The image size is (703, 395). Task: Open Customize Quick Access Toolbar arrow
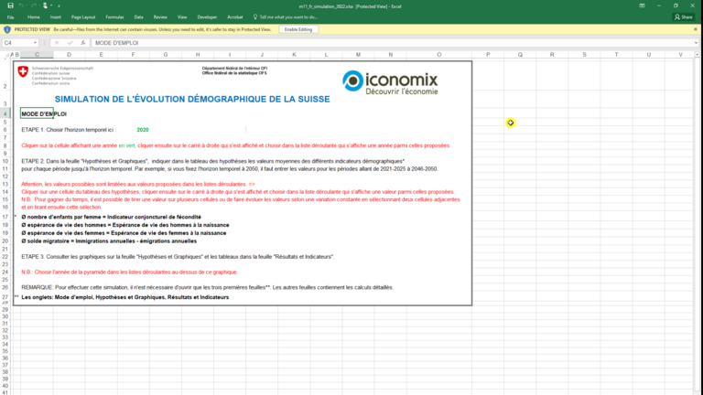pyautogui.click(x=59, y=6)
